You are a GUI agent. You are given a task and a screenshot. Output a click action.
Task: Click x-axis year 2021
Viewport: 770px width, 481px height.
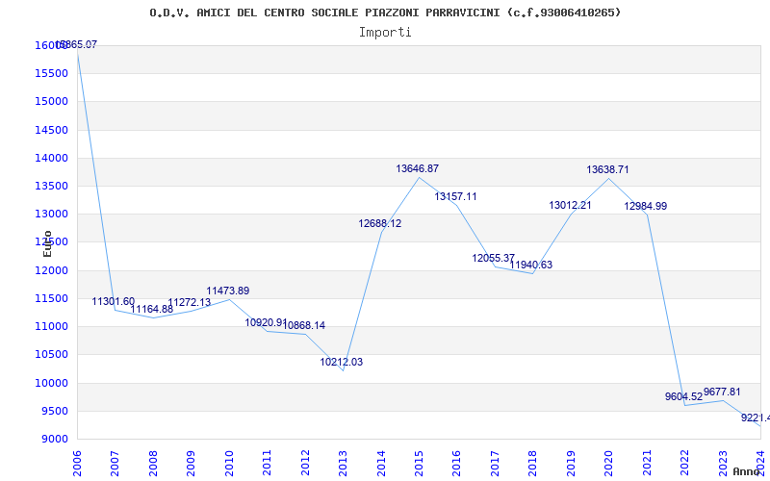click(647, 463)
